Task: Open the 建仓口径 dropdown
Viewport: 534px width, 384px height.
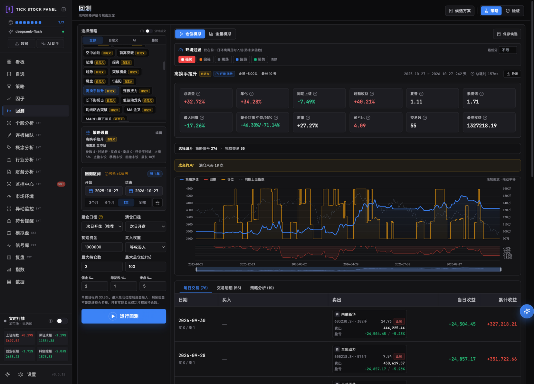Action: [102, 226]
